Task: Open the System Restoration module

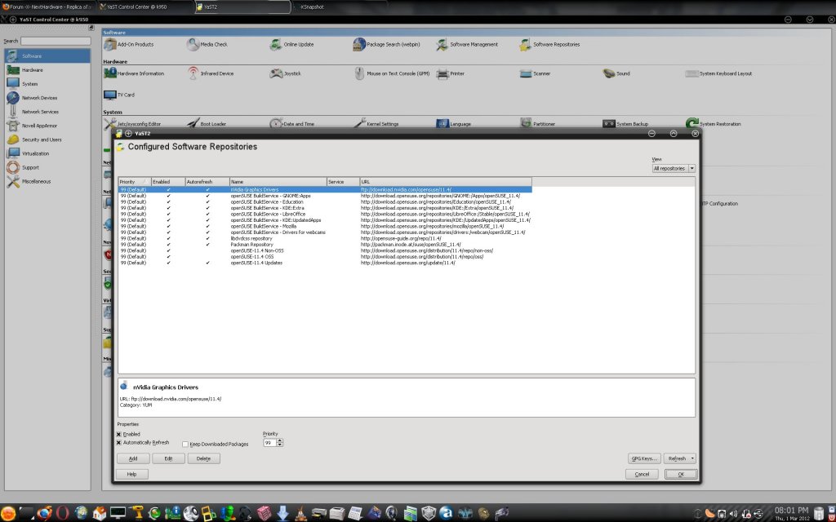Action: pos(714,124)
